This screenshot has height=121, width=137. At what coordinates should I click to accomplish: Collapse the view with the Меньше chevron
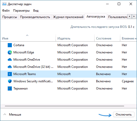click(5, 115)
